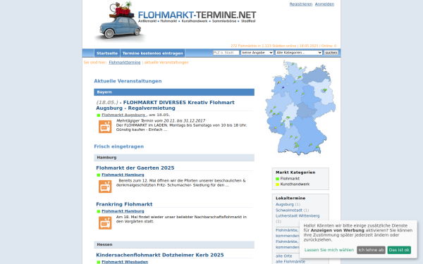This screenshot has height=264, width=423.
Task: Click 'Lassen Sie mich wählen' in cookie notice
Action: coord(329,250)
